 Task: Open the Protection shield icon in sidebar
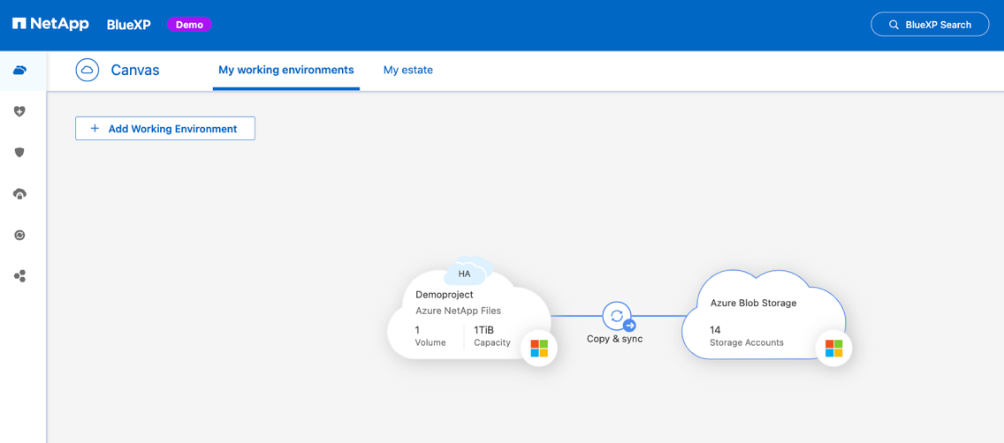point(19,153)
